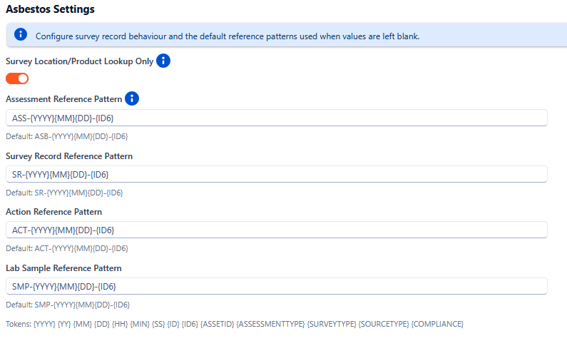Focus the Assessment Reference Pattern input field

276,118
